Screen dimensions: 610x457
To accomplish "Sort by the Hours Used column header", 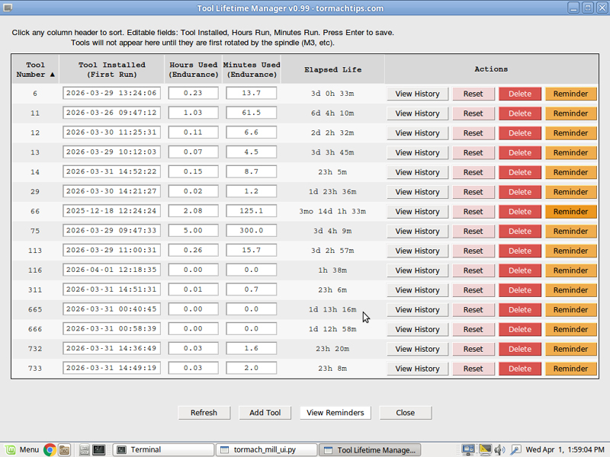I will point(194,69).
